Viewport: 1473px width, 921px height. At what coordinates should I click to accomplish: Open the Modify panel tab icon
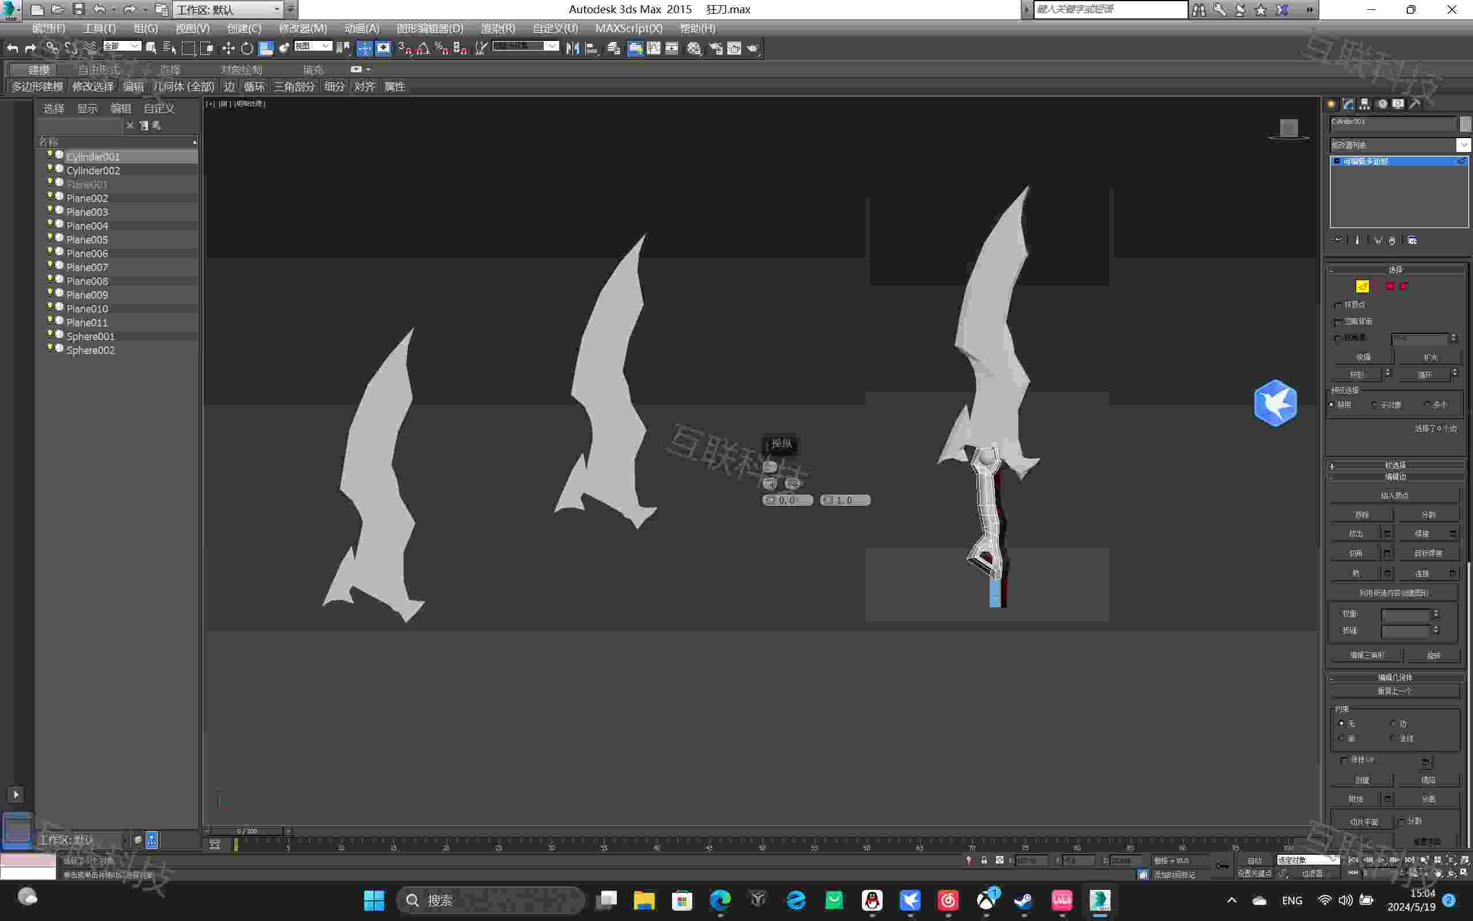(1348, 104)
